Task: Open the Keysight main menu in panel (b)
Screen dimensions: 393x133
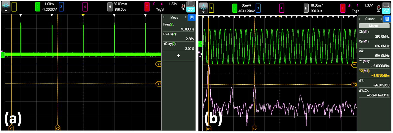Action: (x=203, y=7)
